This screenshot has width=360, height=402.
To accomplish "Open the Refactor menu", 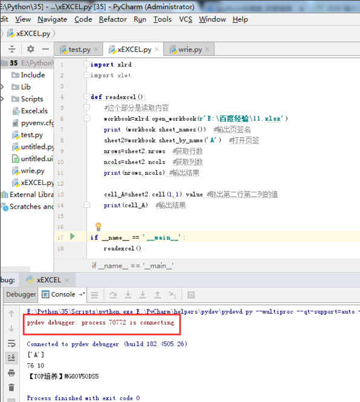I will click(113, 19).
